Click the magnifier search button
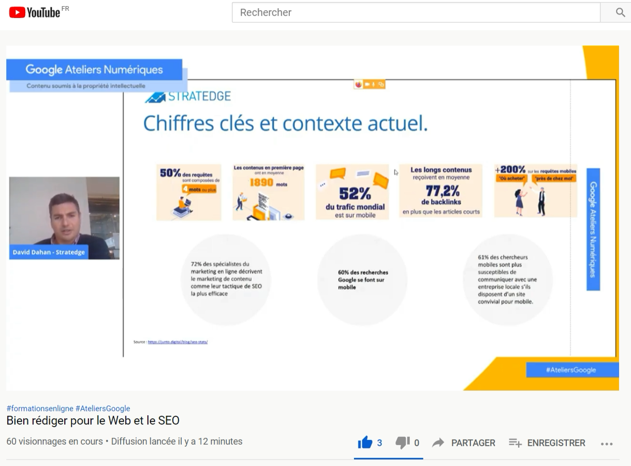Viewport: 631px width, 466px height. pyautogui.click(x=620, y=12)
